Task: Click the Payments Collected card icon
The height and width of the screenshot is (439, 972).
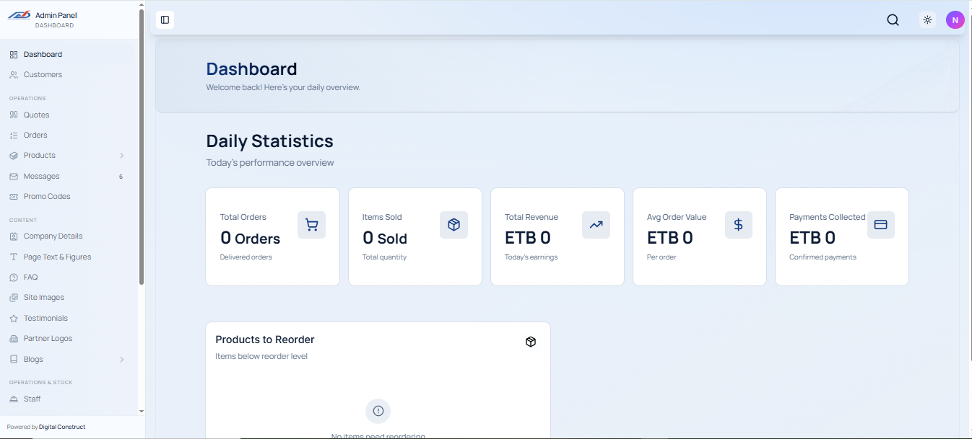Action: [x=880, y=225]
